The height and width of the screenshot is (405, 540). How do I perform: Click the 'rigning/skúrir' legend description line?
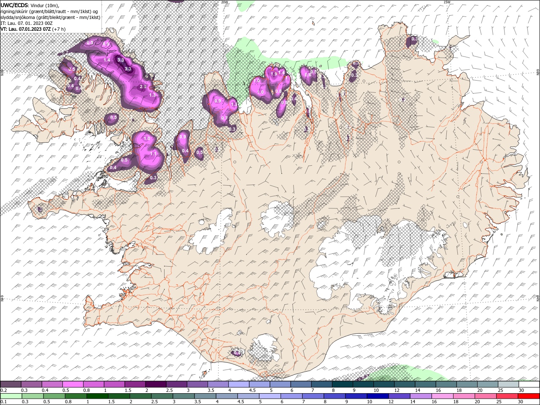point(49,11)
